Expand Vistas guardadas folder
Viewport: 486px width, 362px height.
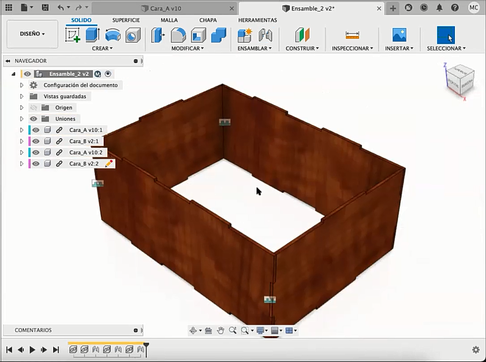click(x=22, y=96)
